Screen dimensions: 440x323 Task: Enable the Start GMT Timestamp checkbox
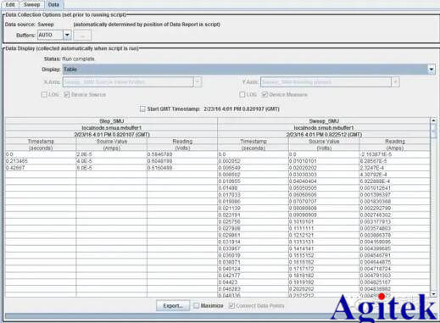point(142,109)
